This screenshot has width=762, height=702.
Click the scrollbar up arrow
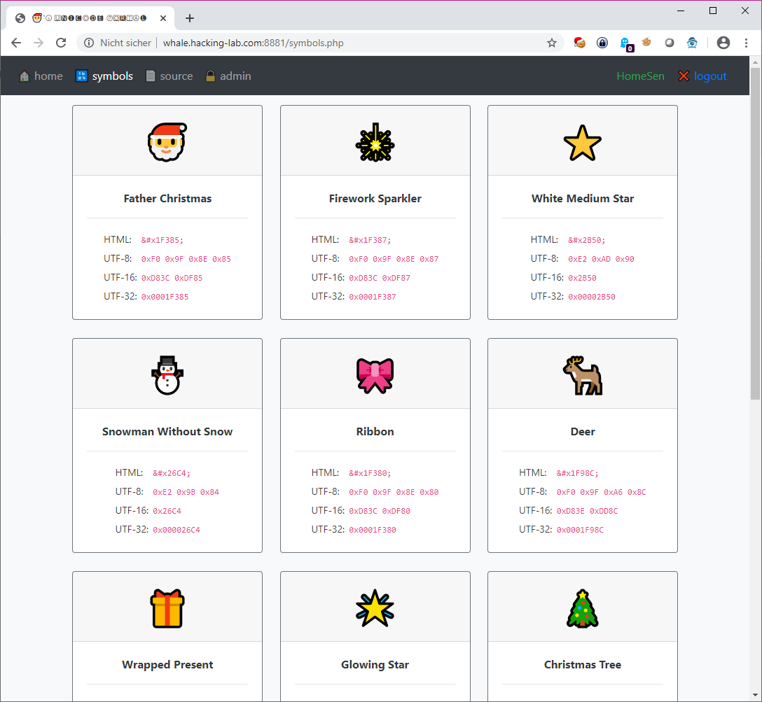pyautogui.click(x=755, y=62)
